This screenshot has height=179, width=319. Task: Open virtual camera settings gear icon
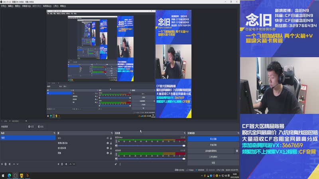click(x=237, y=151)
